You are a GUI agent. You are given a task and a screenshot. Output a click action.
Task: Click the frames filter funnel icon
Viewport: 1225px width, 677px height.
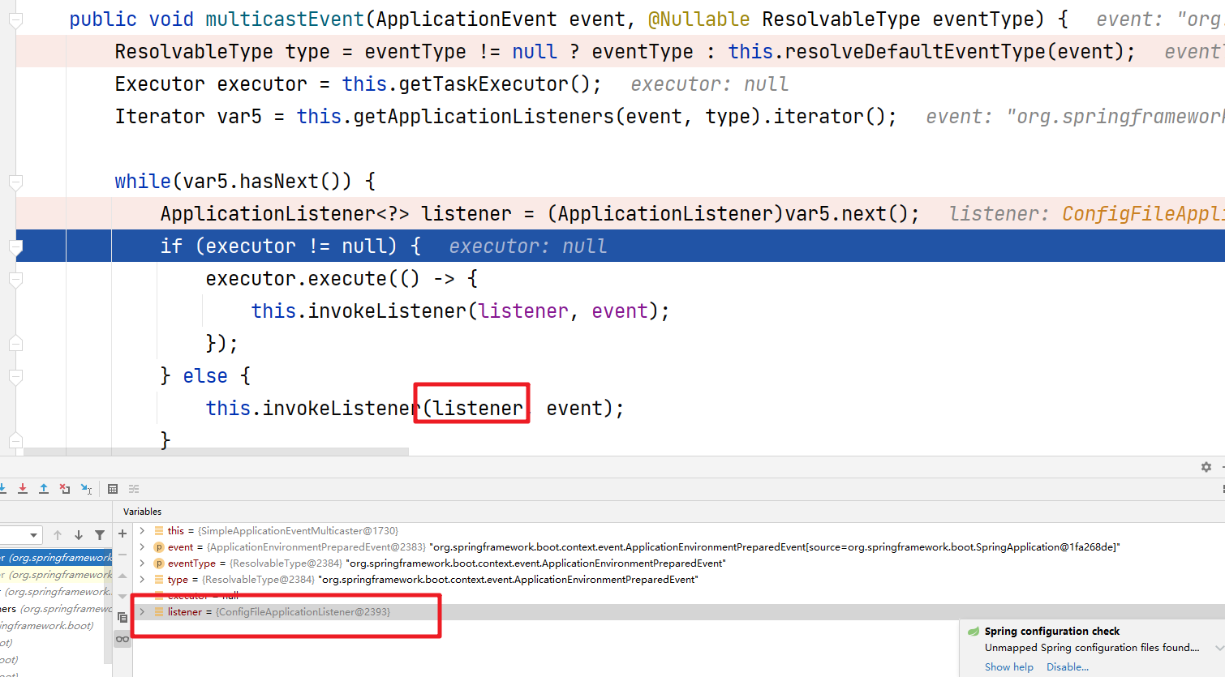click(x=100, y=535)
